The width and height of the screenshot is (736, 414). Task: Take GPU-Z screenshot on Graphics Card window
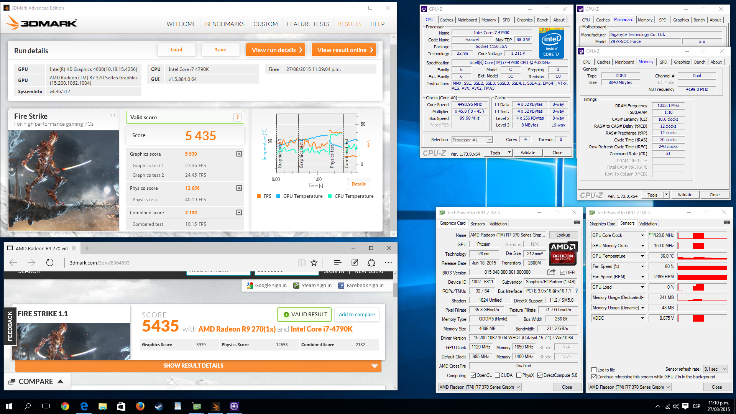[x=577, y=222]
